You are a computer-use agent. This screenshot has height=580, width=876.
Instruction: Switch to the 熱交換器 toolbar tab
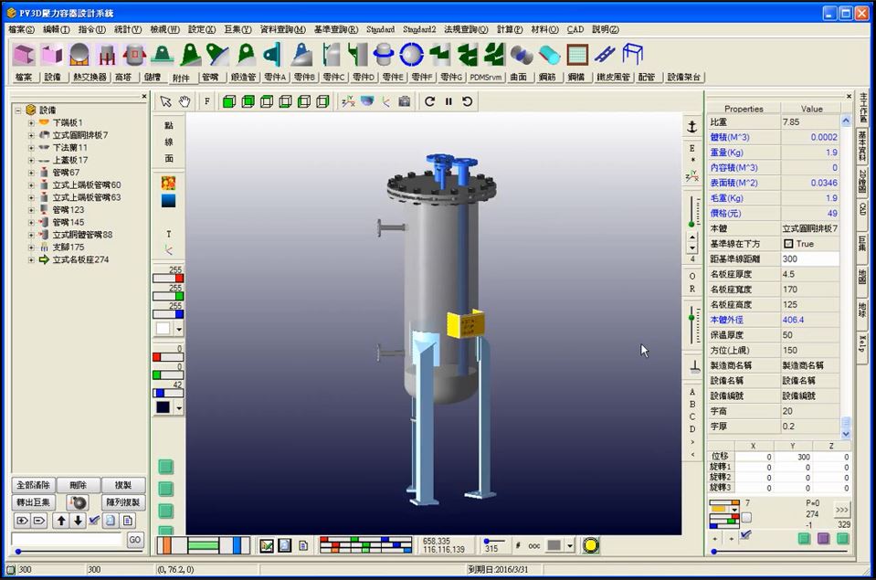[x=90, y=77]
